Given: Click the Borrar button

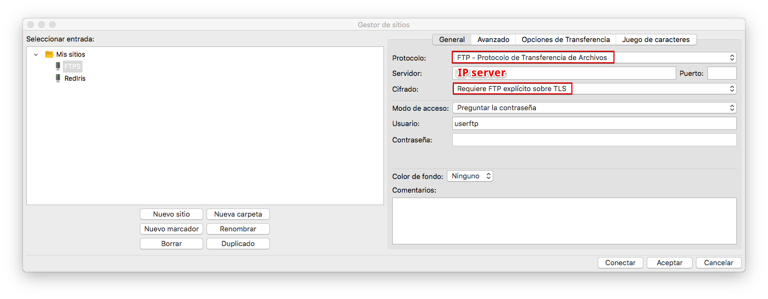Looking at the screenshot, I should click(172, 244).
